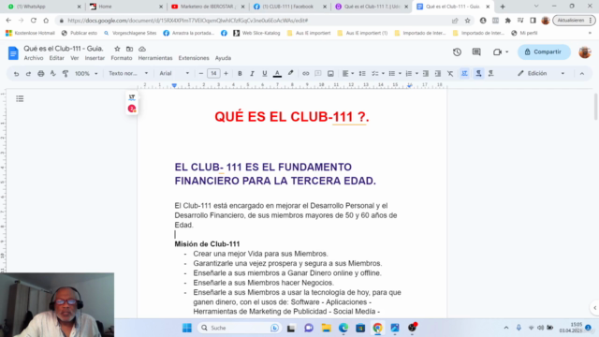Open the bulleted list options arrow
The height and width of the screenshot is (337, 599).
400,73
